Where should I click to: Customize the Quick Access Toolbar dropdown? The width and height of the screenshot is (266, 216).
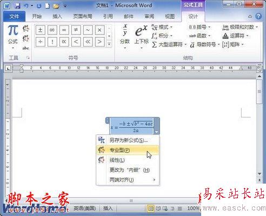coord(65,6)
